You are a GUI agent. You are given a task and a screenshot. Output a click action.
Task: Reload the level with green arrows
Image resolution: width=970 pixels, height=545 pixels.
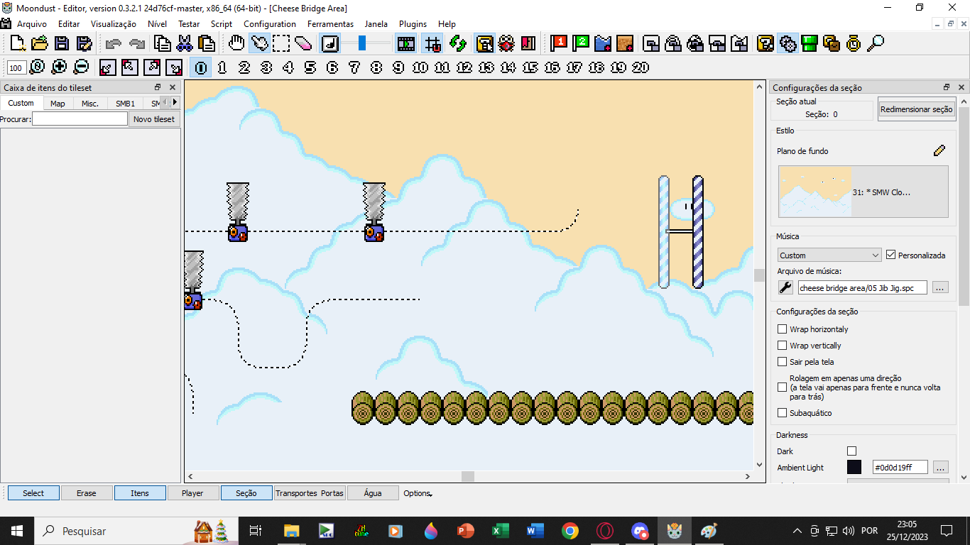pos(458,43)
